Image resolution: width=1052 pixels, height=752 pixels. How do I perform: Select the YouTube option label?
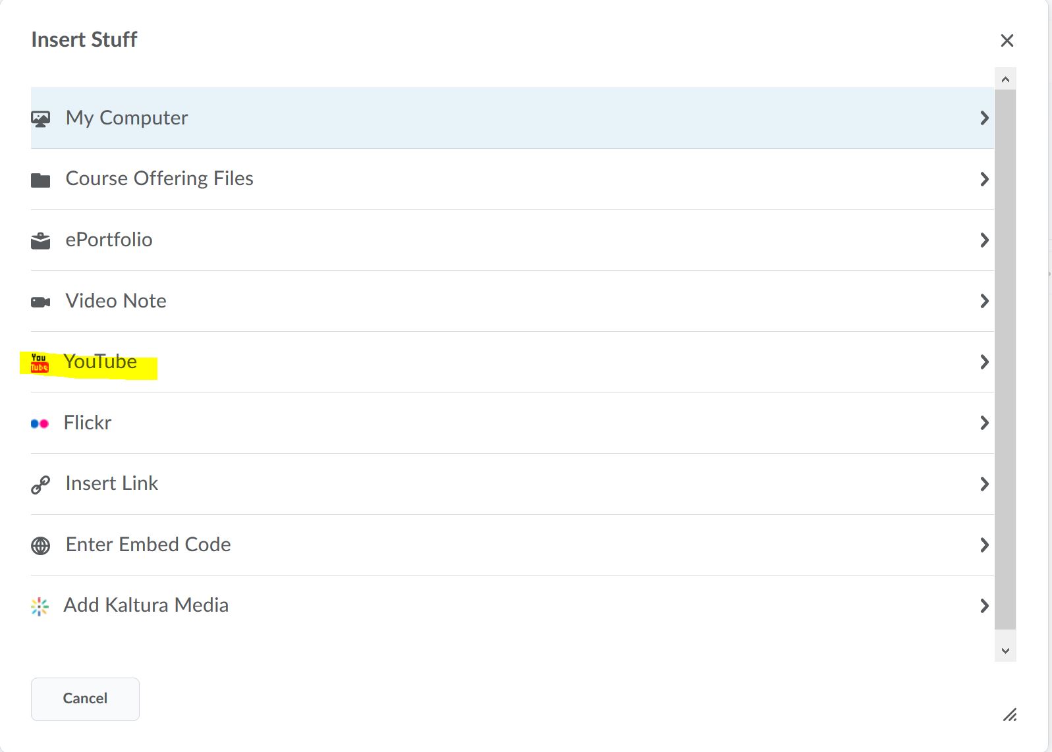click(x=100, y=362)
